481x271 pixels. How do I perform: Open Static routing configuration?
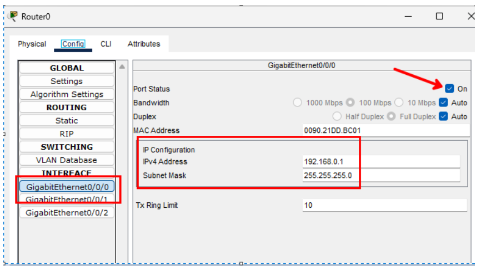67,120
